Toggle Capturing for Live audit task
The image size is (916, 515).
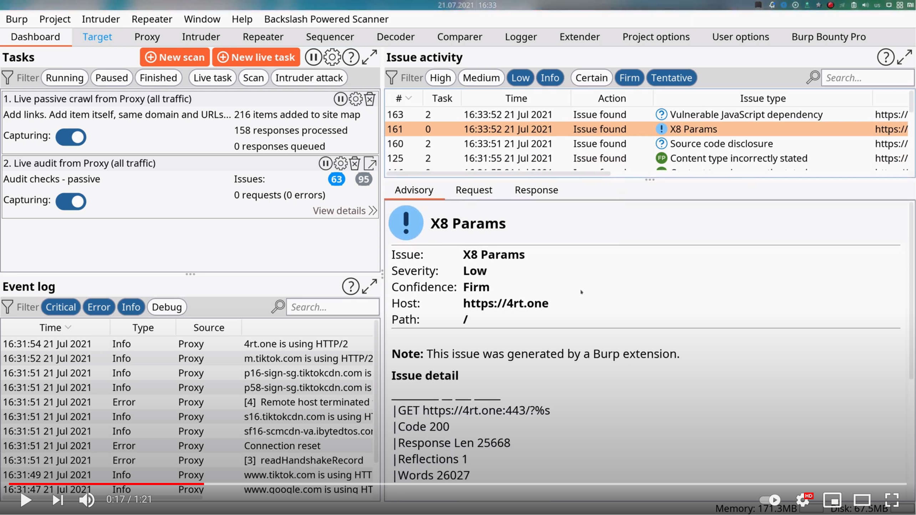pos(71,201)
